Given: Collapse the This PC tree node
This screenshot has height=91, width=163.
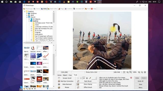Looking at the screenshot, I should click(27, 17).
